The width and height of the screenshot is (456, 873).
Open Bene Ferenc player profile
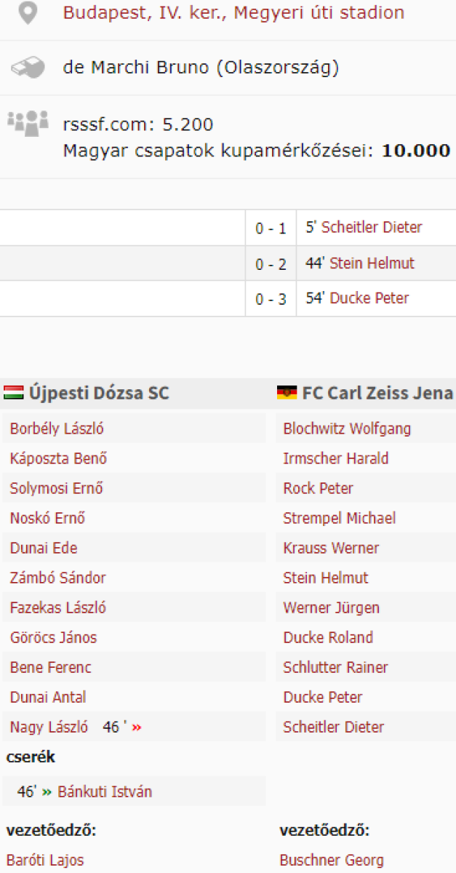51,667
